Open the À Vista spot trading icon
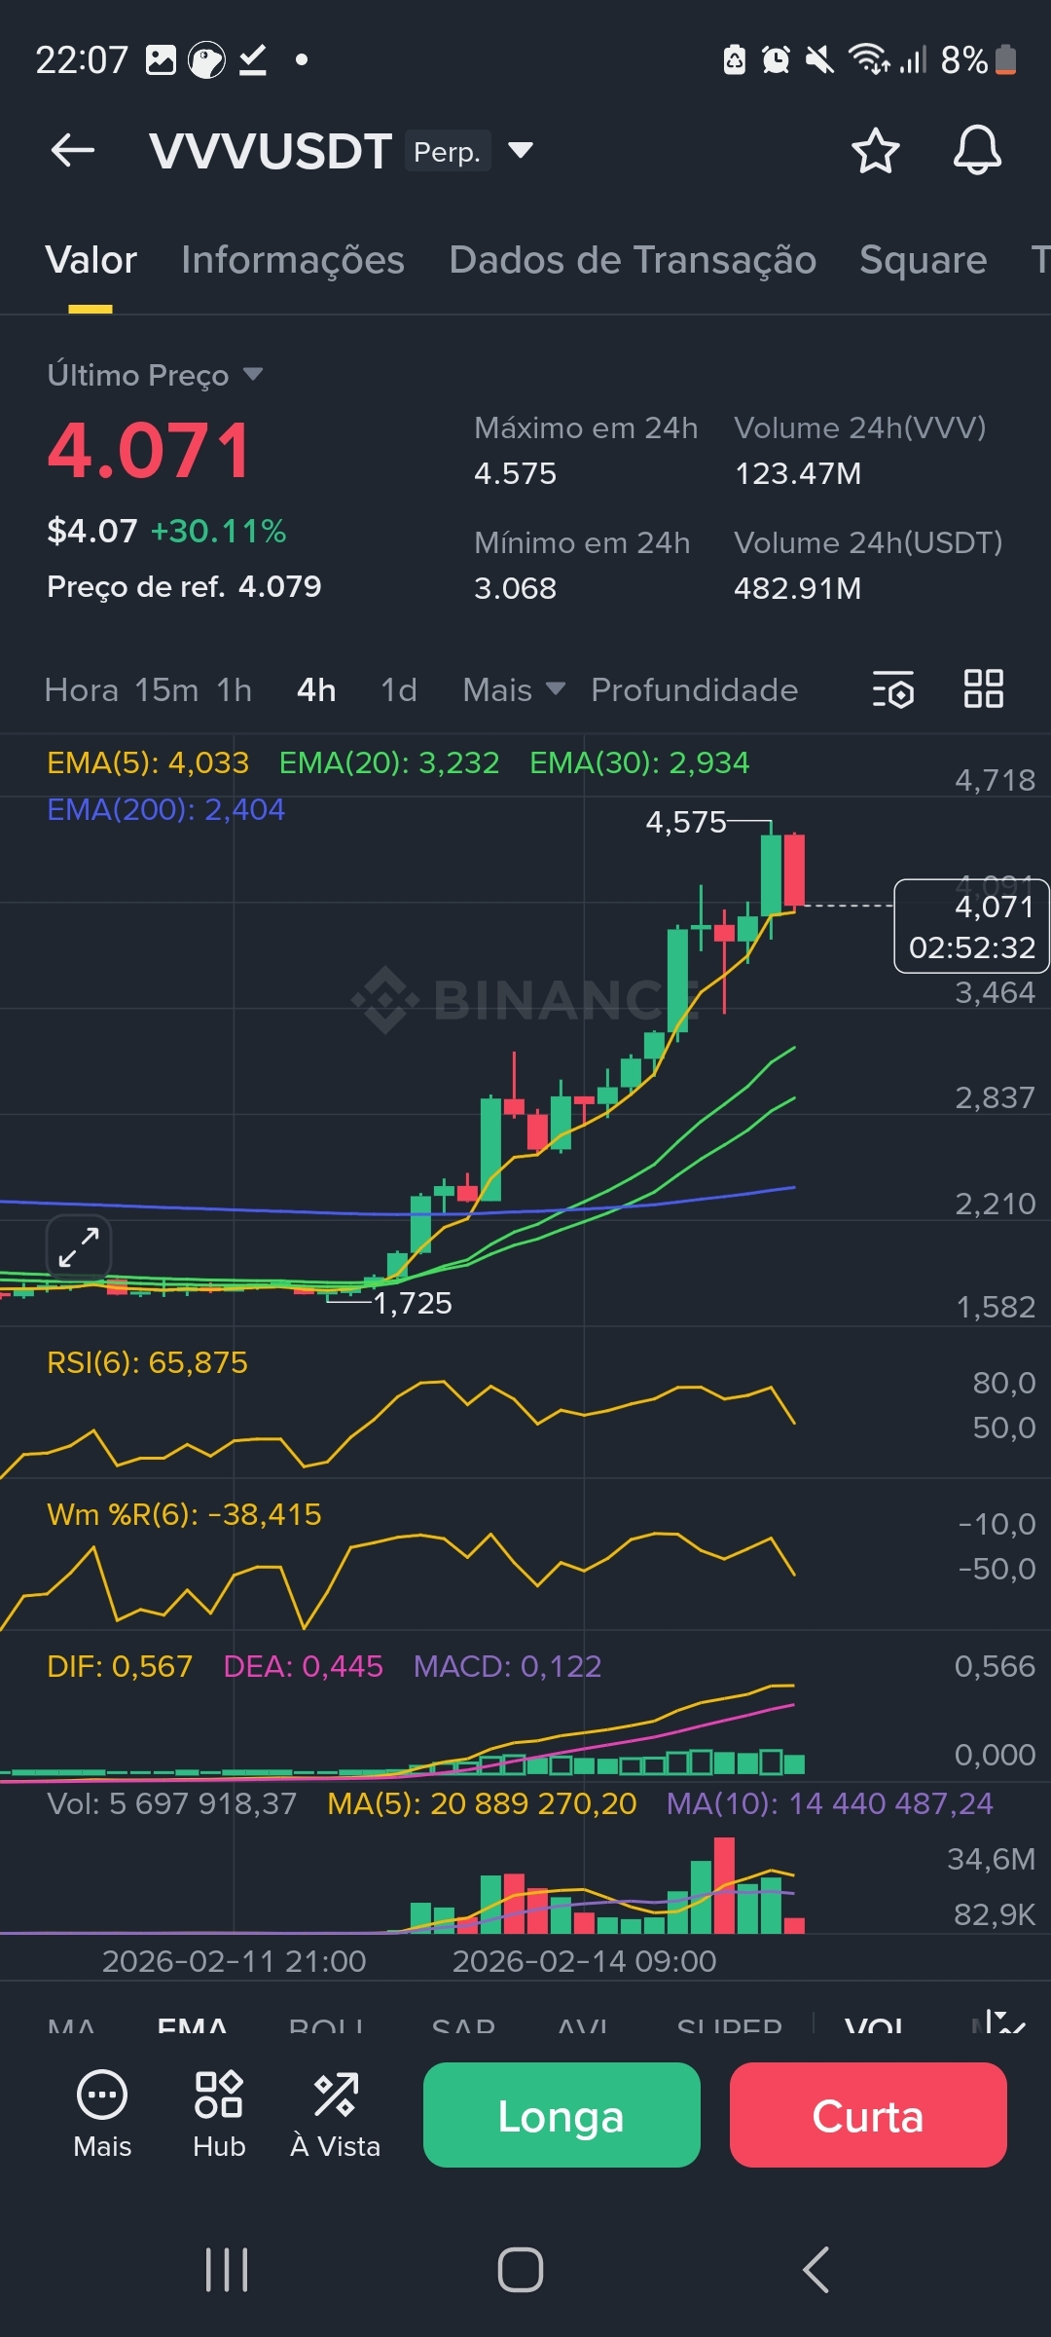 [x=336, y=2114]
